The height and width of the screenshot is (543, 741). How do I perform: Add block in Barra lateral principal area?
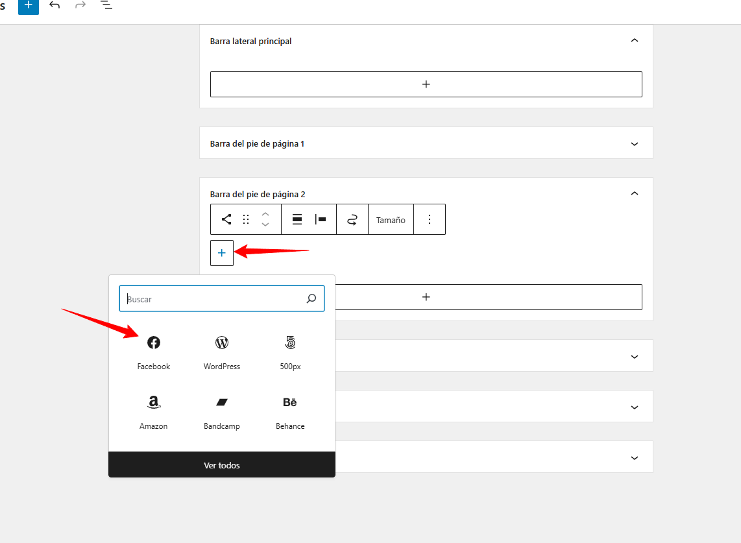click(x=426, y=84)
